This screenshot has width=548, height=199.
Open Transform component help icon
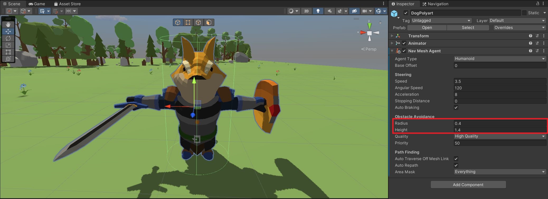pyautogui.click(x=530, y=36)
